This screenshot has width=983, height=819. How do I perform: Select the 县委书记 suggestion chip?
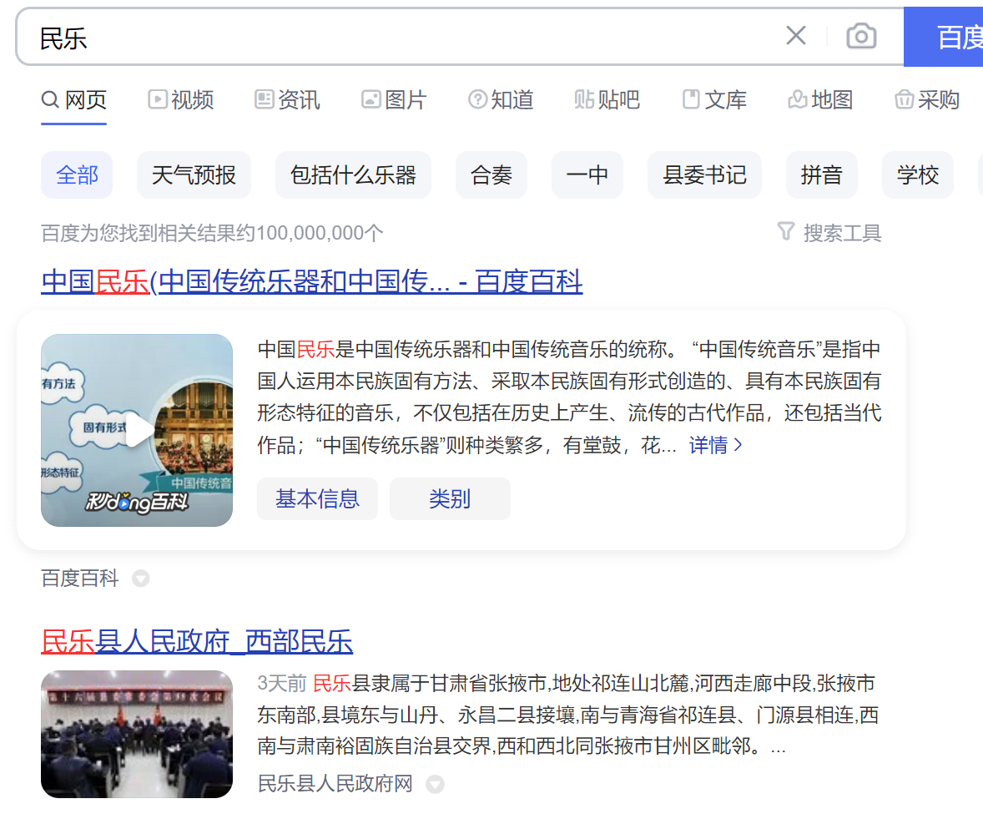(704, 175)
